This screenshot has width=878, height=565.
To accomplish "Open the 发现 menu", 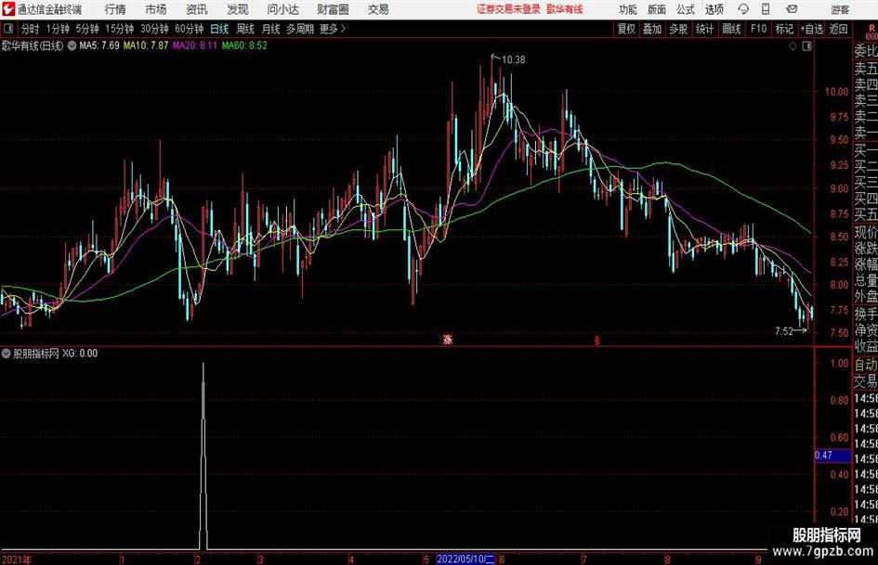I will 238,9.
